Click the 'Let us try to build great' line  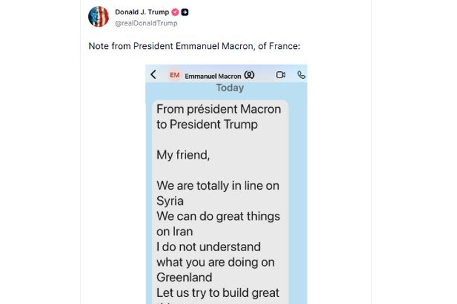pos(217,293)
